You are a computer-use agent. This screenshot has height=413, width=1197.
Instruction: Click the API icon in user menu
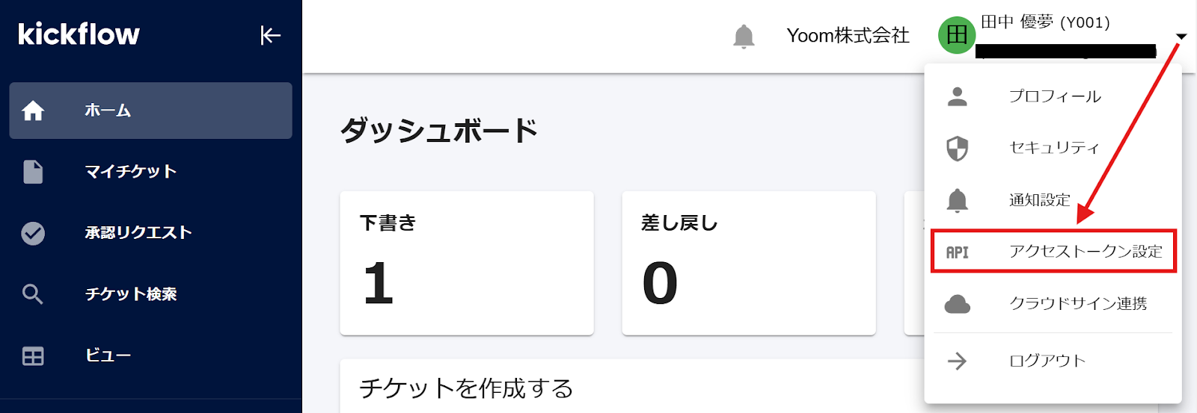pos(958,252)
